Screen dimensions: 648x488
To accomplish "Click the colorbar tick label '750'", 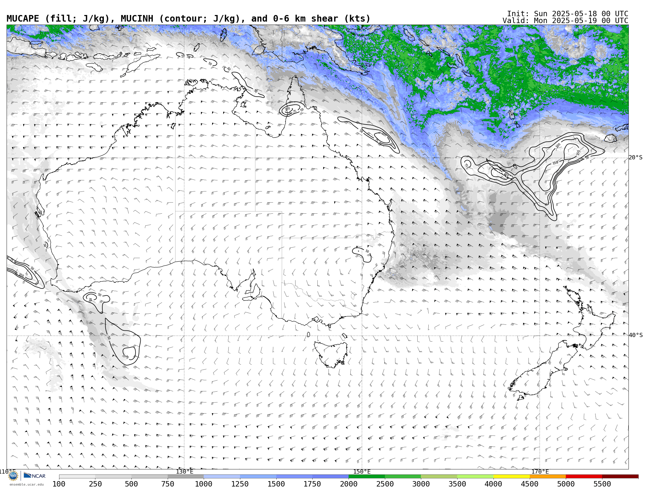I will point(168,484).
